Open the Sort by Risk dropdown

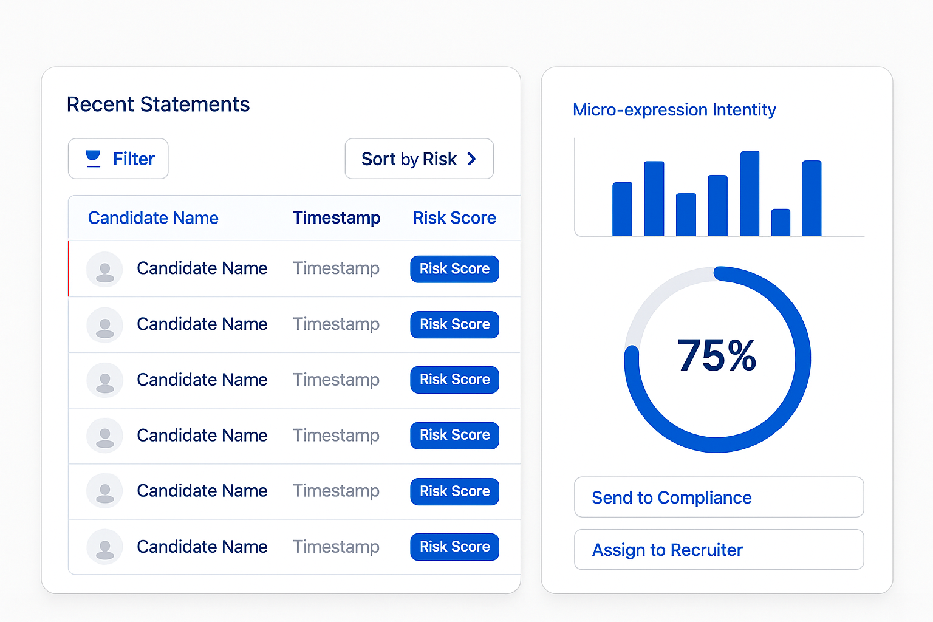click(x=419, y=159)
